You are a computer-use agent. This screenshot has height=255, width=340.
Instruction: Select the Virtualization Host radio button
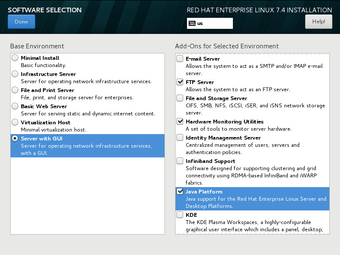click(x=15, y=122)
